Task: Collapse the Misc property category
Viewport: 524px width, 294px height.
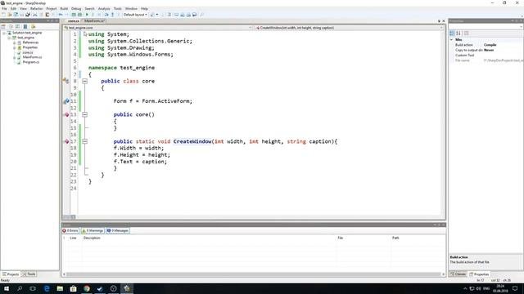Action: [x=451, y=40]
